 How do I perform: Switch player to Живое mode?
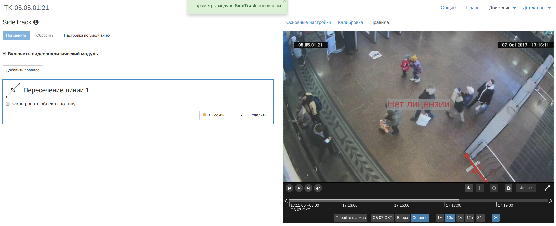click(x=526, y=188)
